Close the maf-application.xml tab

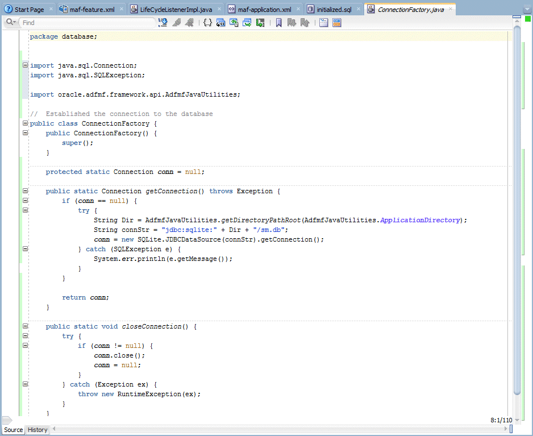[298, 9]
